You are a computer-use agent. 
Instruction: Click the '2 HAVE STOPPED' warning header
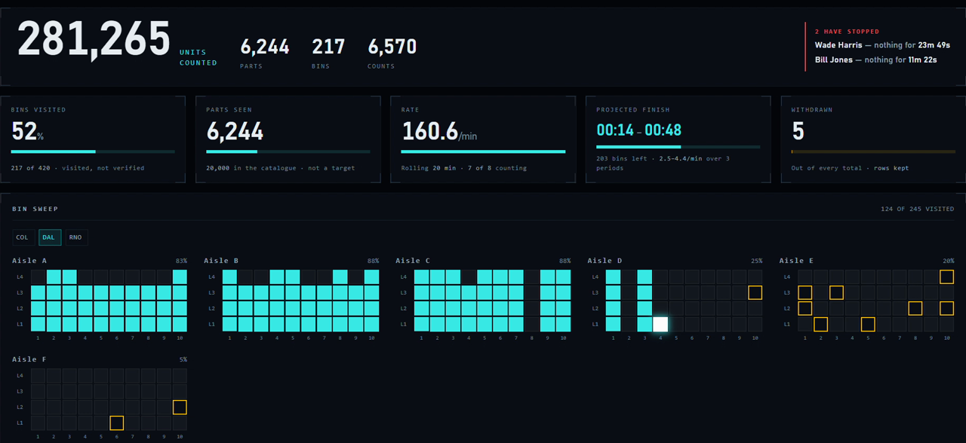pos(847,32)
